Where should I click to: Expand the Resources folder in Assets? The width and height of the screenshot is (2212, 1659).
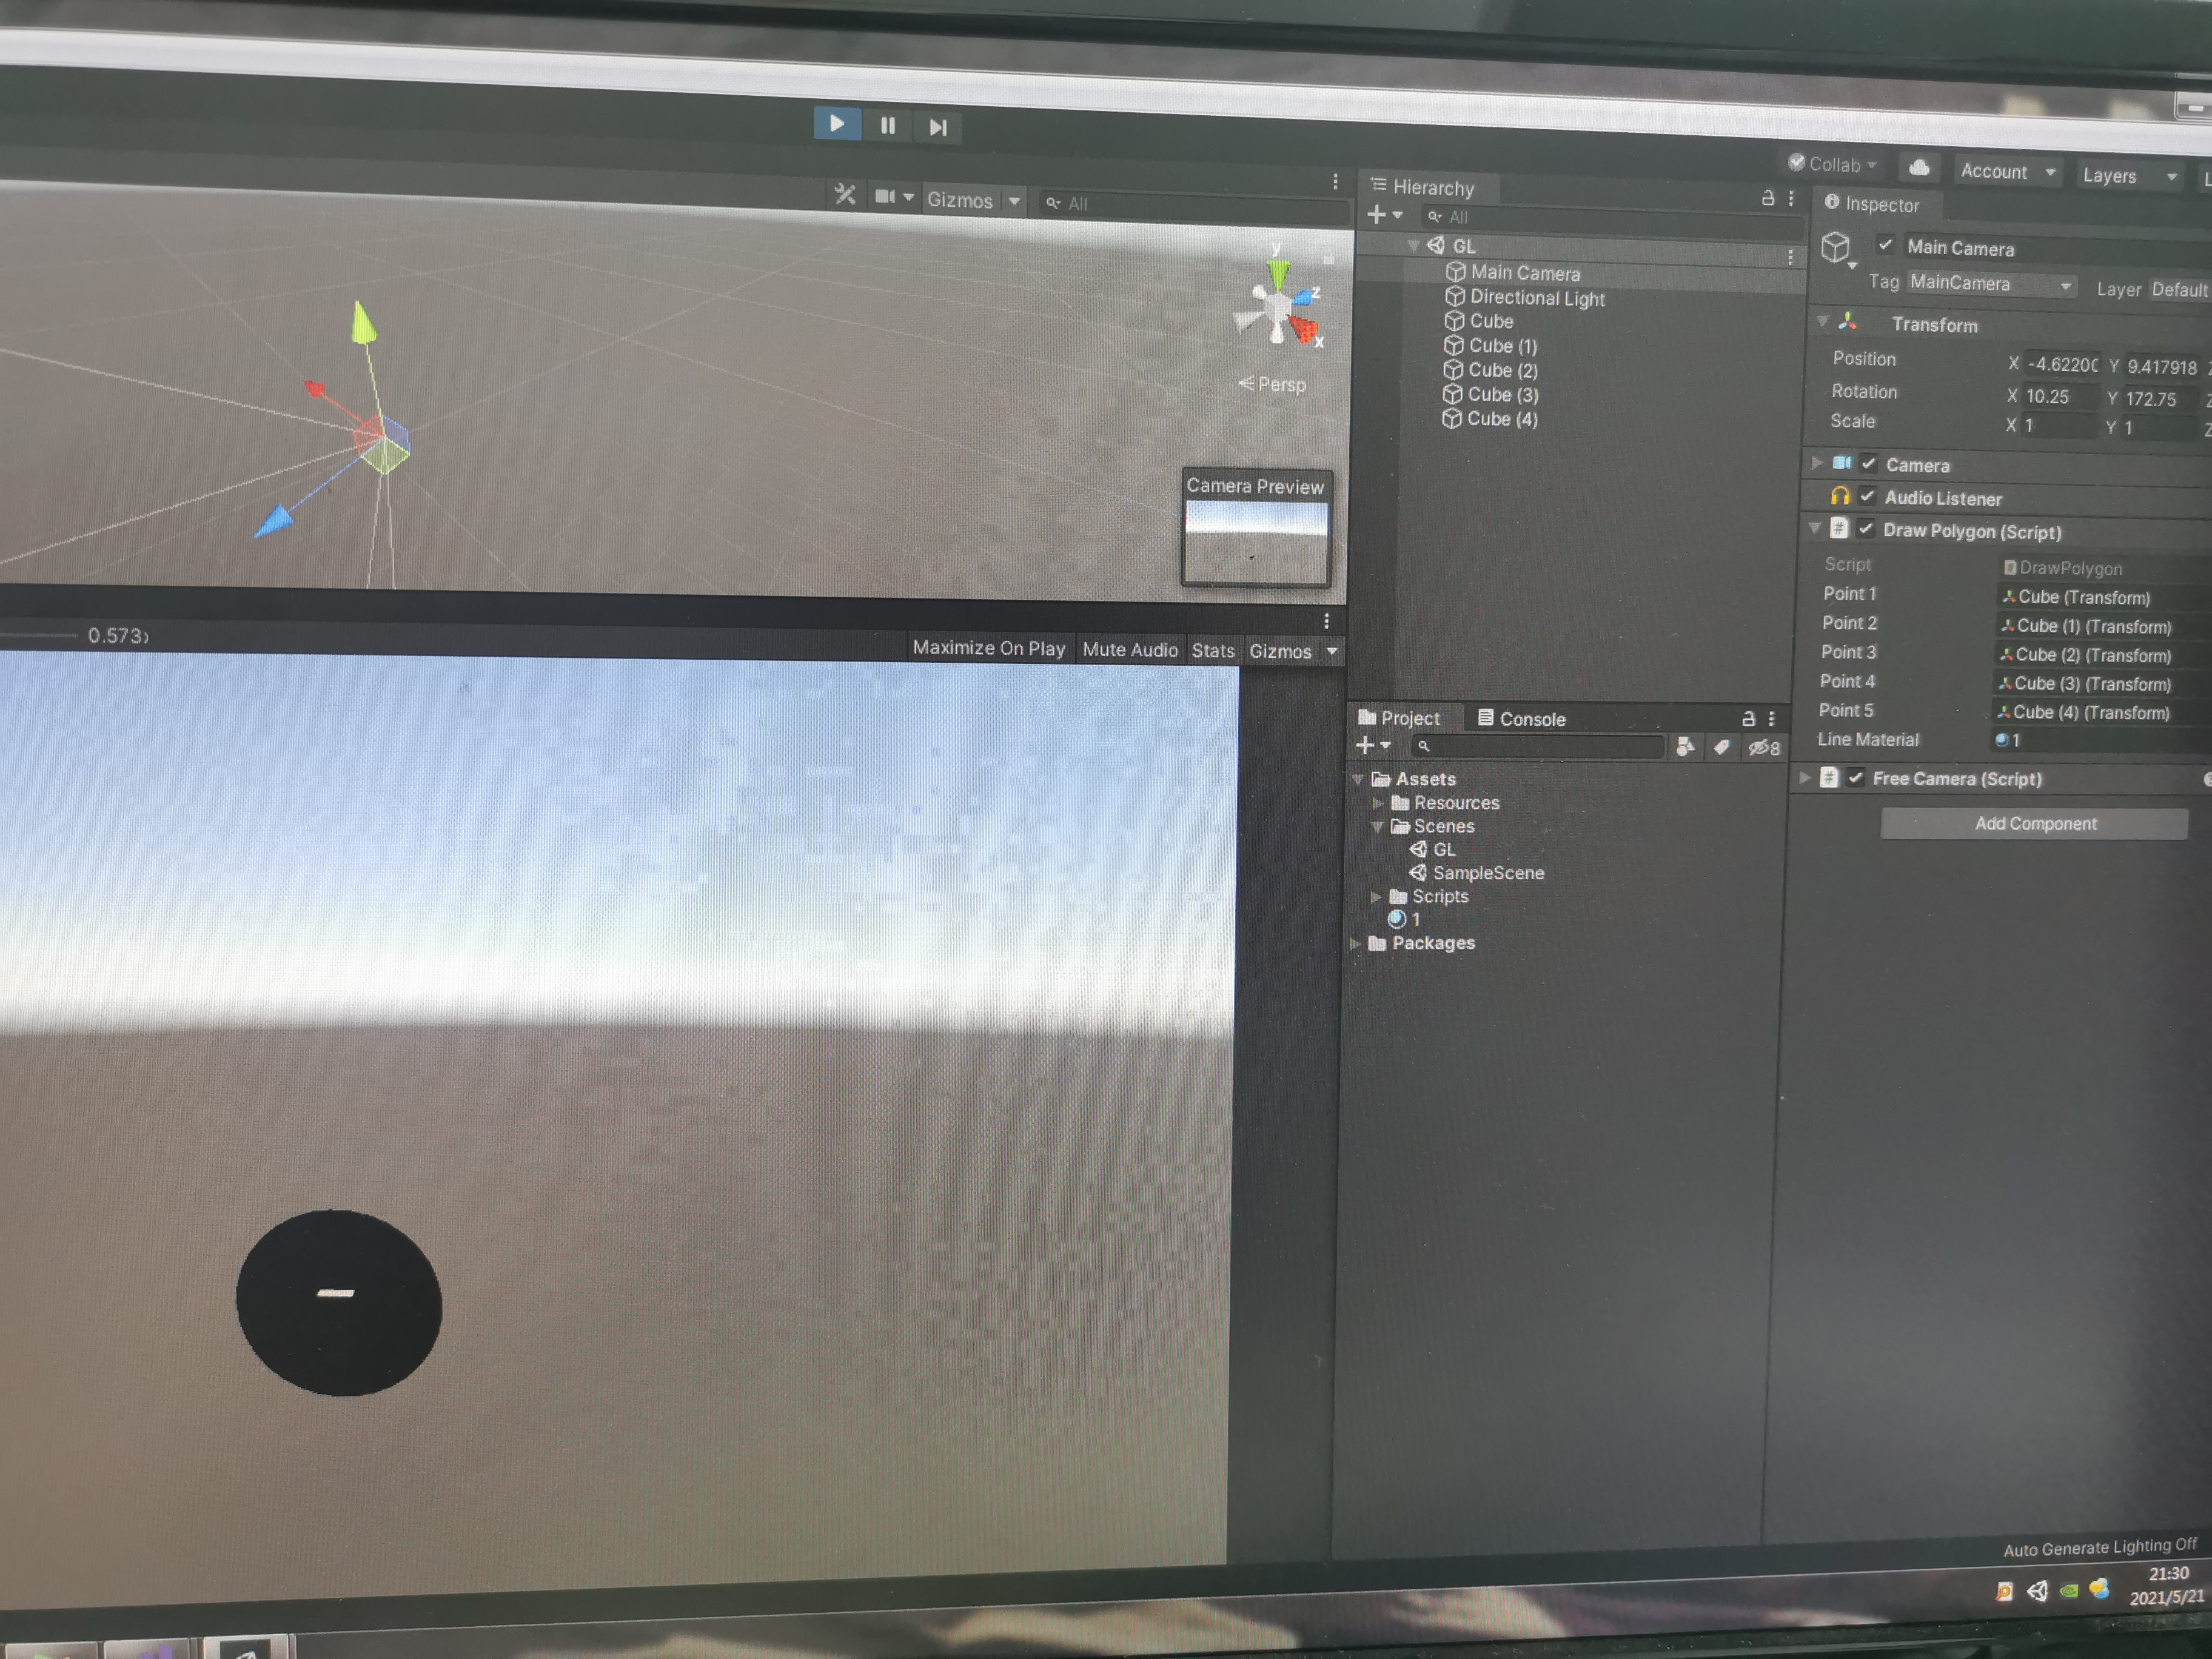[1378, 803]
